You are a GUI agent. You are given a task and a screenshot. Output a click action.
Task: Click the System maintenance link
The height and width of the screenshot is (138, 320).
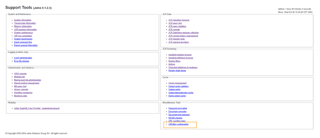click(x=23, y=33)
